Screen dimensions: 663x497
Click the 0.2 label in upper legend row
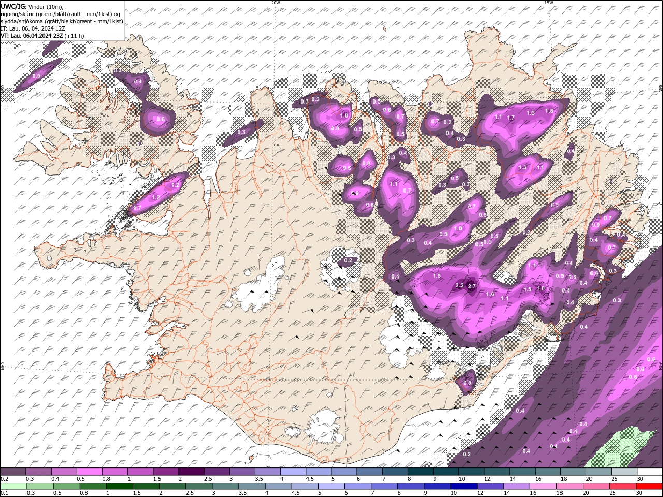coord(5,479)
